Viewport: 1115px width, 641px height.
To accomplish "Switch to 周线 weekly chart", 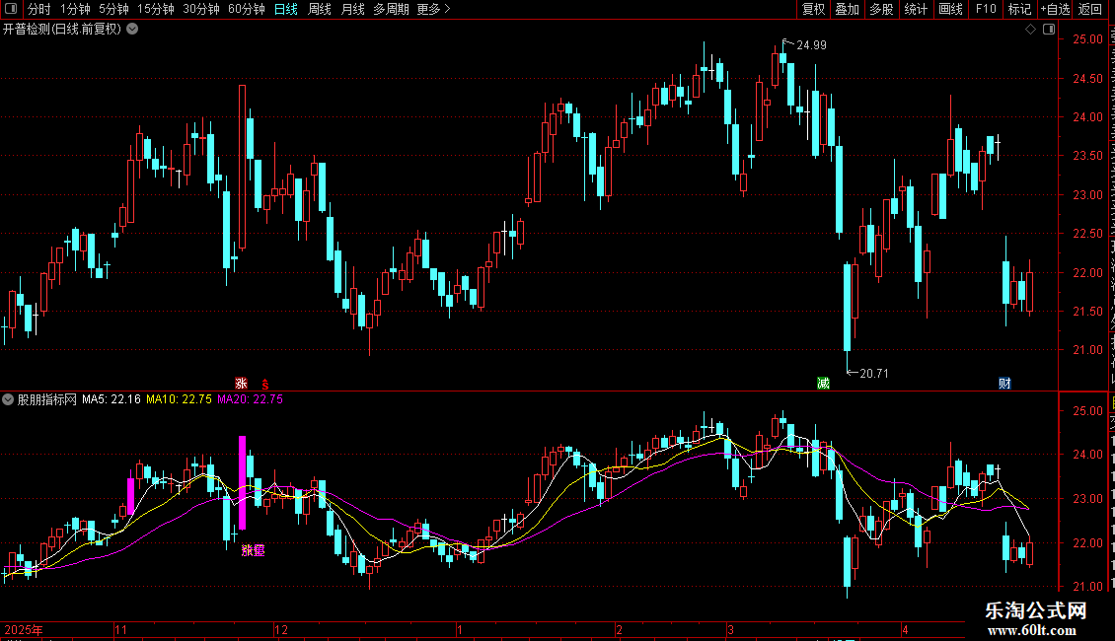I will tap(320, 9).
